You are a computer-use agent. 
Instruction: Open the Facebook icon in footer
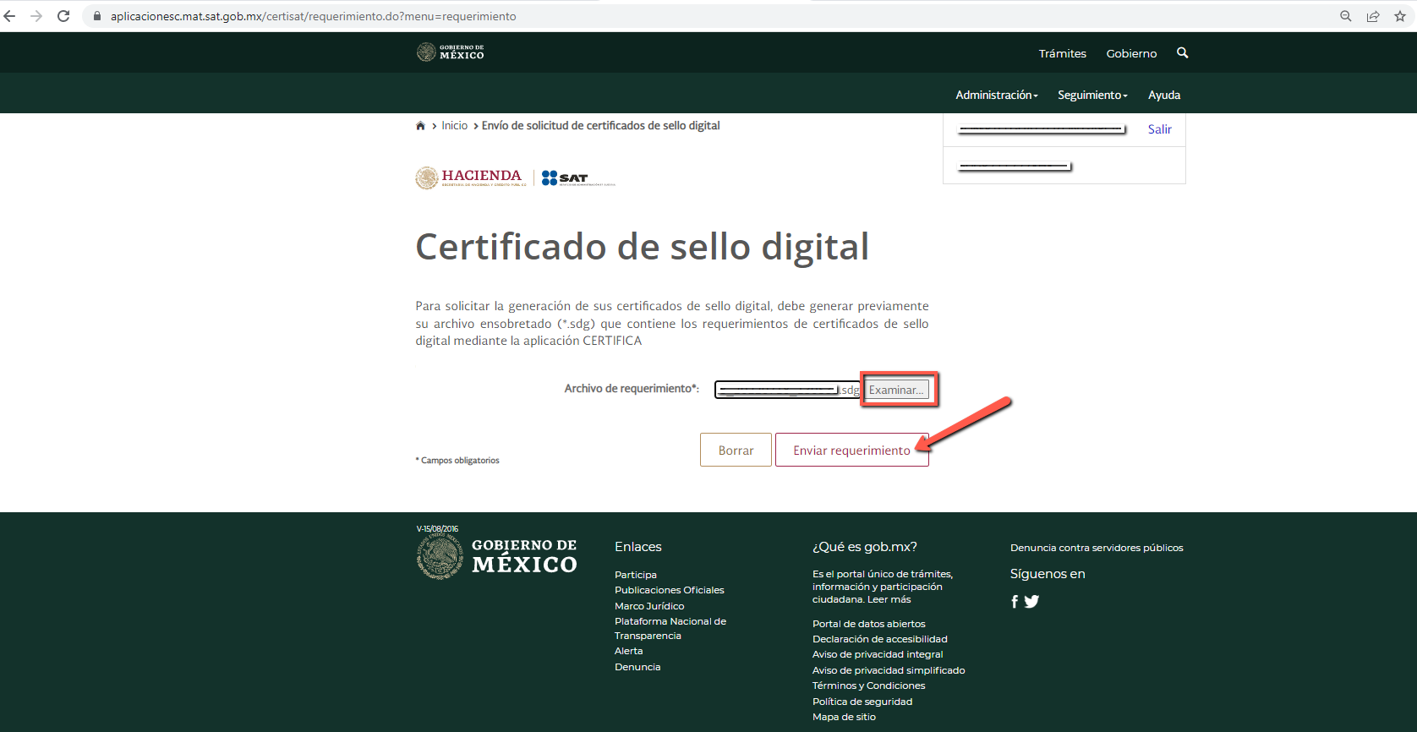(x=1015, y=602)
